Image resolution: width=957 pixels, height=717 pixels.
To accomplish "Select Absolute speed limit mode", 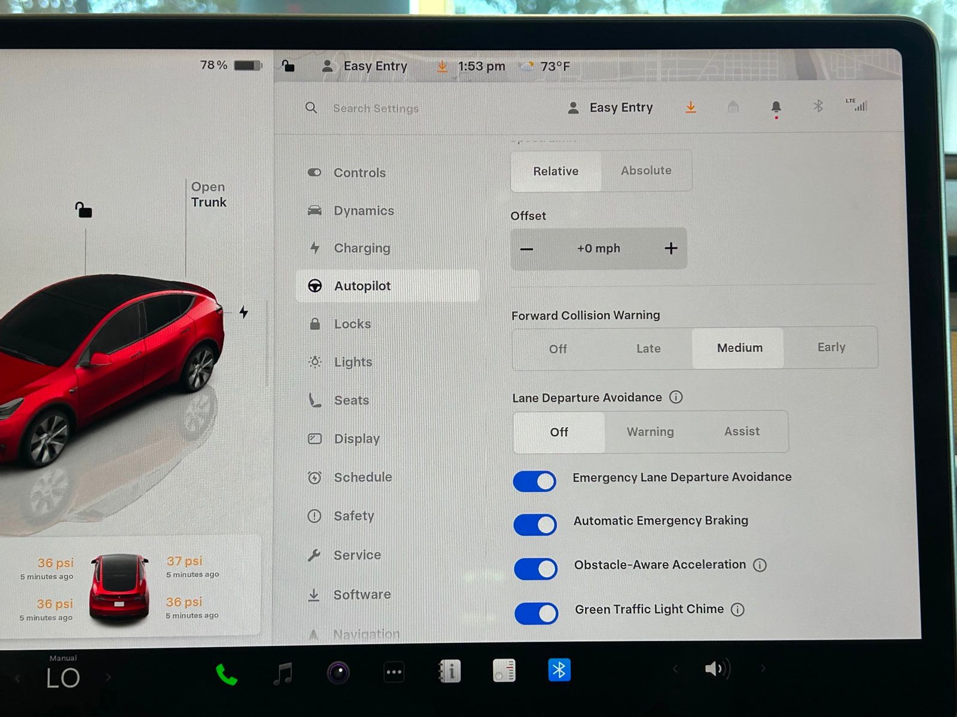I will [x=646, y=171].
